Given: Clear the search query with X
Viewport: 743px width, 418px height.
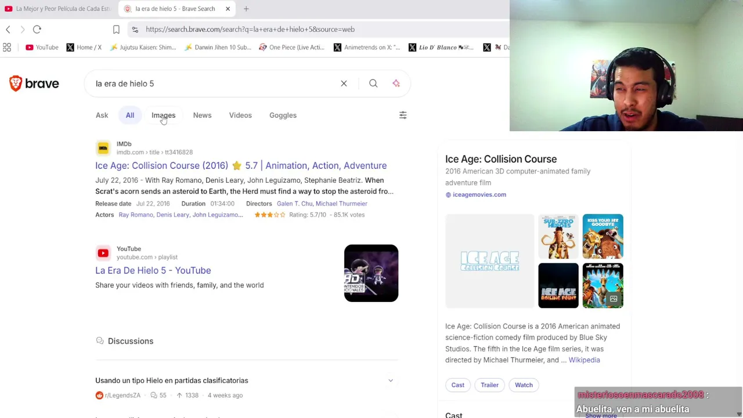Looking at the screenshot, I should coord(344,84).
